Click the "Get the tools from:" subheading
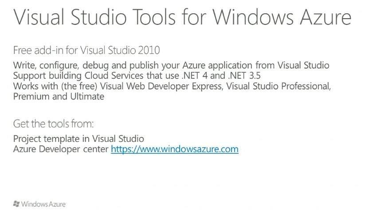The image size is (372, 212). [x=53, y=123]
